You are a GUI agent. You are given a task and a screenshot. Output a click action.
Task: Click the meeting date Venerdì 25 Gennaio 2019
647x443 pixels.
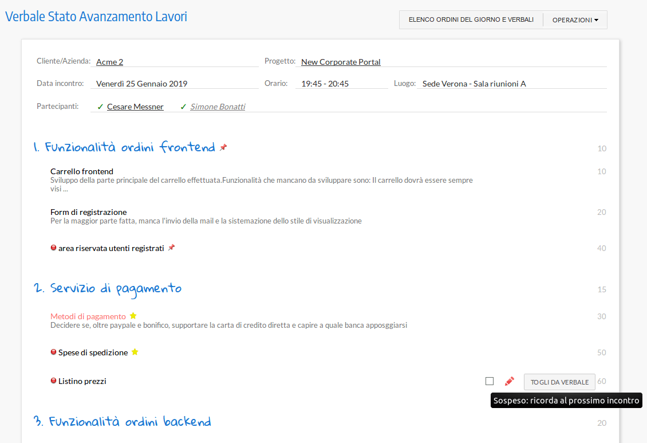[141, 84]
